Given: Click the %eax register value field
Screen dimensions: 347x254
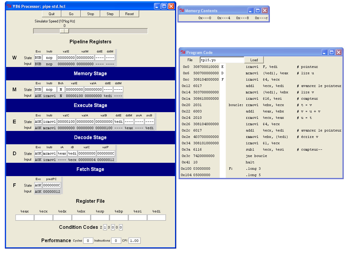Looking at the screenshot, I should point(25,217).
